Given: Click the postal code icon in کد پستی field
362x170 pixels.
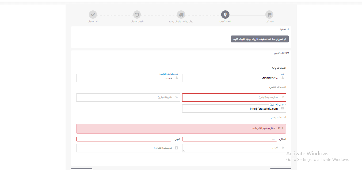Looking at the screenshot, I should click(177, 148).
